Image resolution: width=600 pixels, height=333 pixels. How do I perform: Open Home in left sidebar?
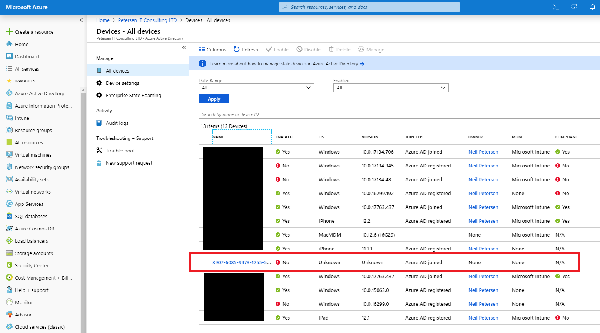22,44
